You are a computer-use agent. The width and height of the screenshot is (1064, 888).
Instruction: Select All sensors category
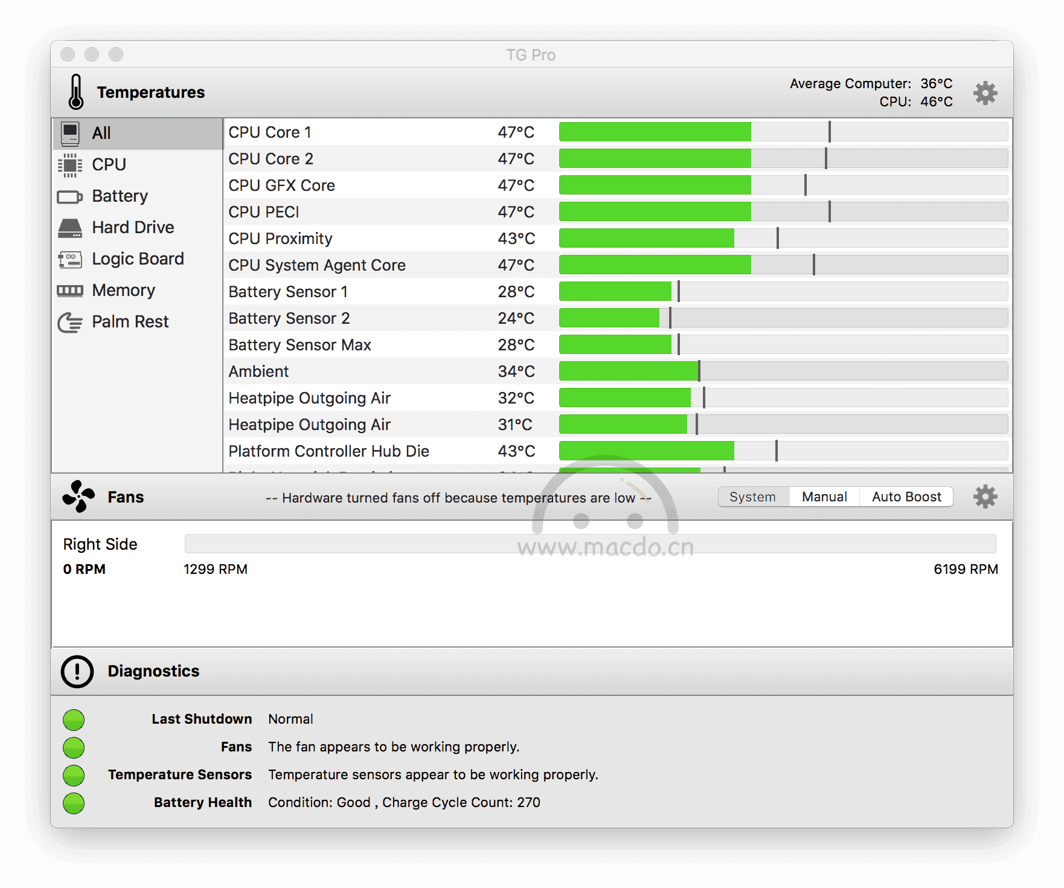click(x=138, y=134)
